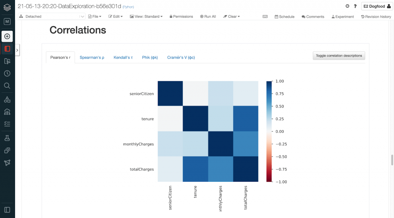Screen dimensions: 394x218
Task: Collapse the sidebar menu using bottom icon
Action: 7,210
